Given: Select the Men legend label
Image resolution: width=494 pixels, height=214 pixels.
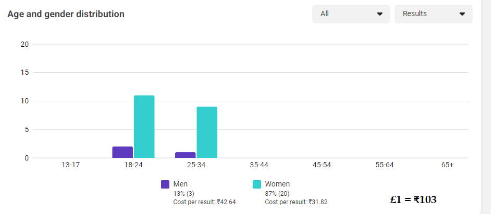Looking at the screenshot, I should pyautogui.click(x=180, y=184).
